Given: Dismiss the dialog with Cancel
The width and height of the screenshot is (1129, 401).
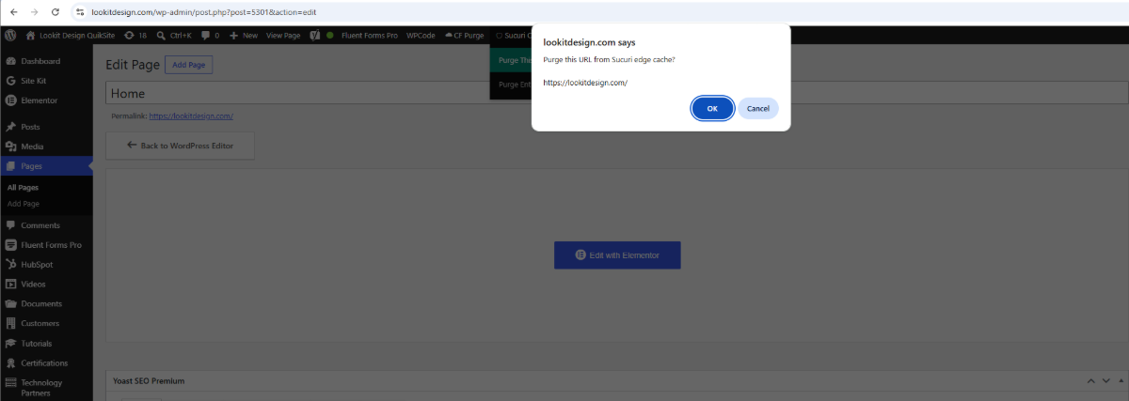Looking at the screenshot, I should (757, 108).
